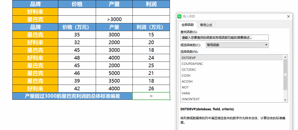Screen dimensions: 298x130
Task: Select the 价格（万元） header cell
Action: (x=77, y=27)
